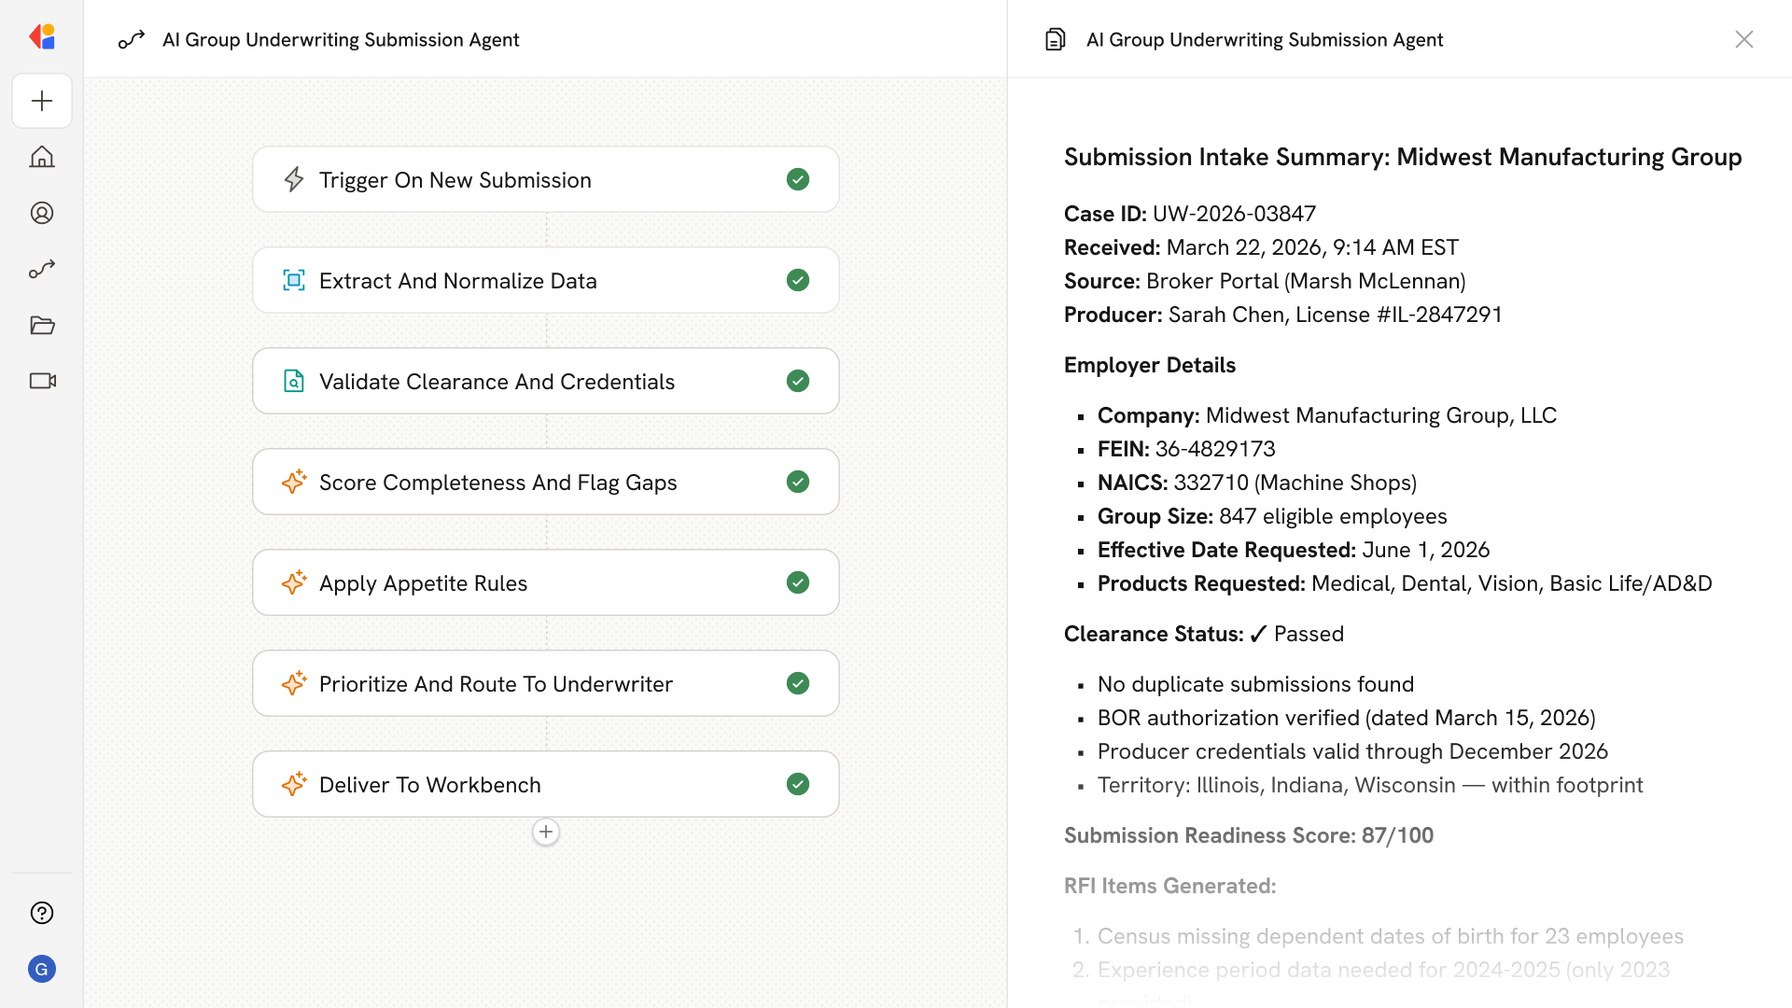The height and width of the screenshot is (1008, 1792).
Task: Open the video camera icon in sidebar
Action: click(42, 381)
